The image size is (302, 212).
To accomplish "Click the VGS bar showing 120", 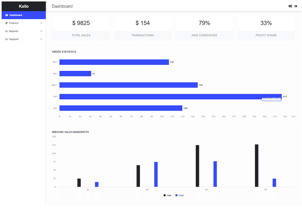I will (x=121, y=108).
